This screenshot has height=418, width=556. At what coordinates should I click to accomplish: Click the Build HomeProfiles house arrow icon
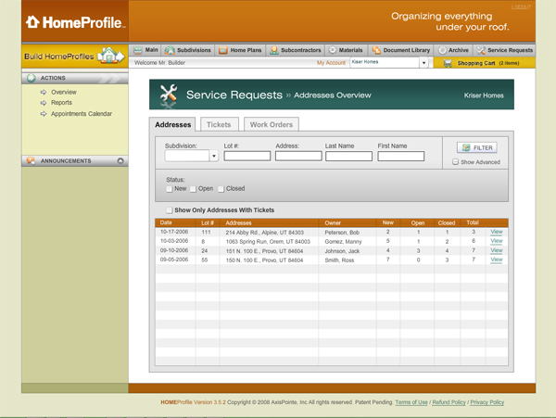(111, 56)
